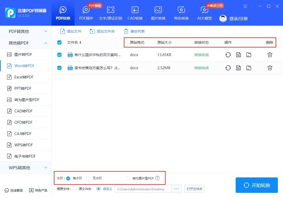Viewport: 283px width, 198px height.
Task: Click the 开始转换 convert button
Action: (x=257, y=185)
